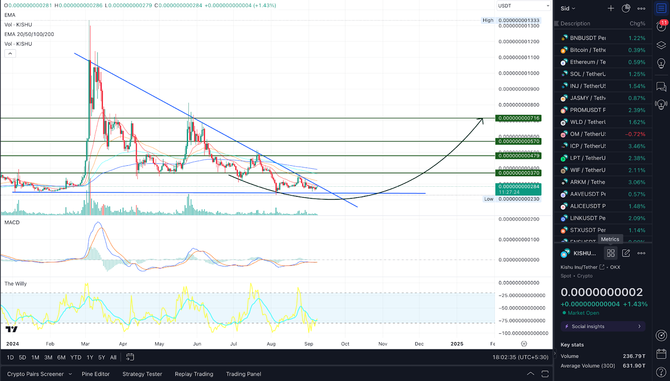Select the 1Y time range
The height and width of the screenshot is (381, 670).
[x=90, y=357]
